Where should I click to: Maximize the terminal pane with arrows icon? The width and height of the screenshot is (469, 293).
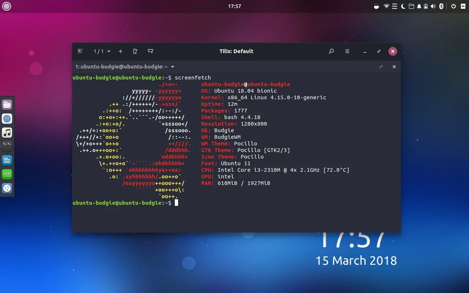pos(381,67)
